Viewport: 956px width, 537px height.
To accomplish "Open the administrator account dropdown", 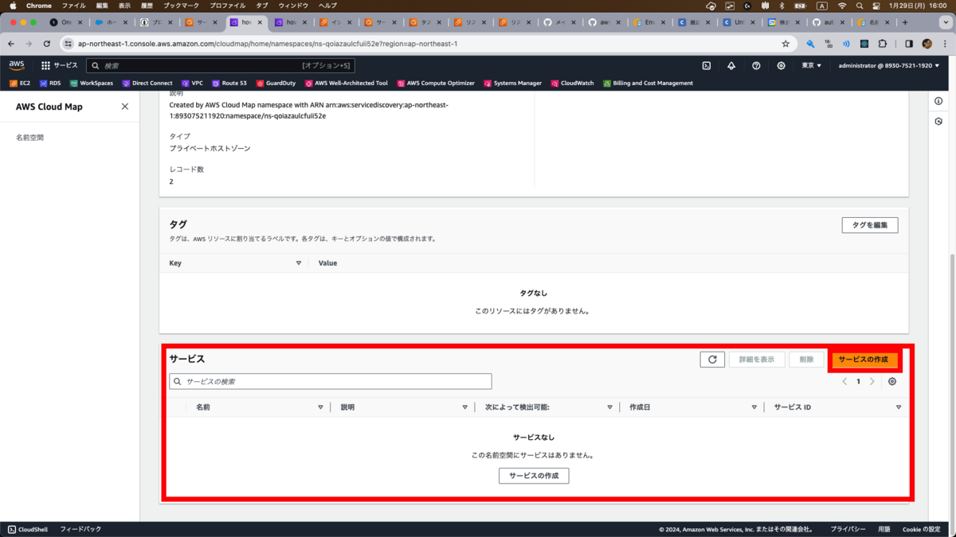I will pyautogui.click(x=889, y=65).
